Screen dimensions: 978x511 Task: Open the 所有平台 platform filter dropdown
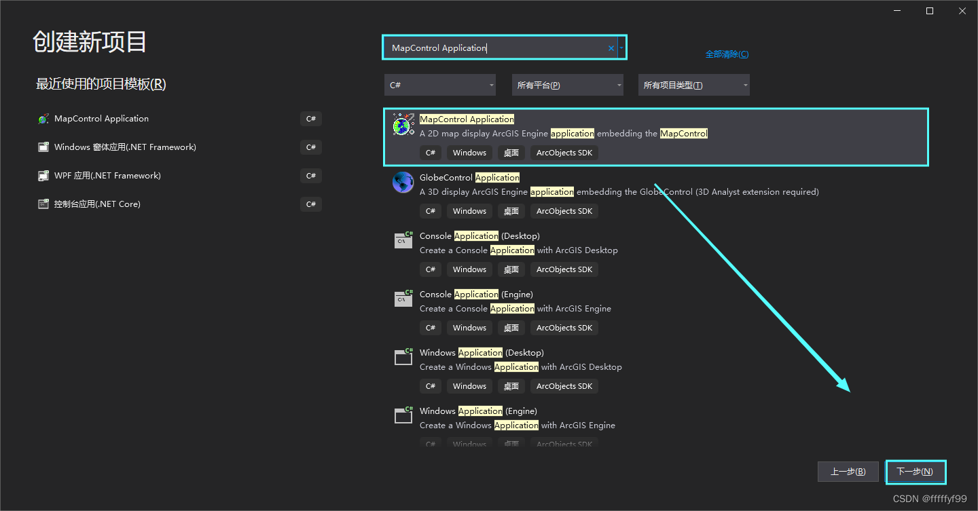pos(568,85)
